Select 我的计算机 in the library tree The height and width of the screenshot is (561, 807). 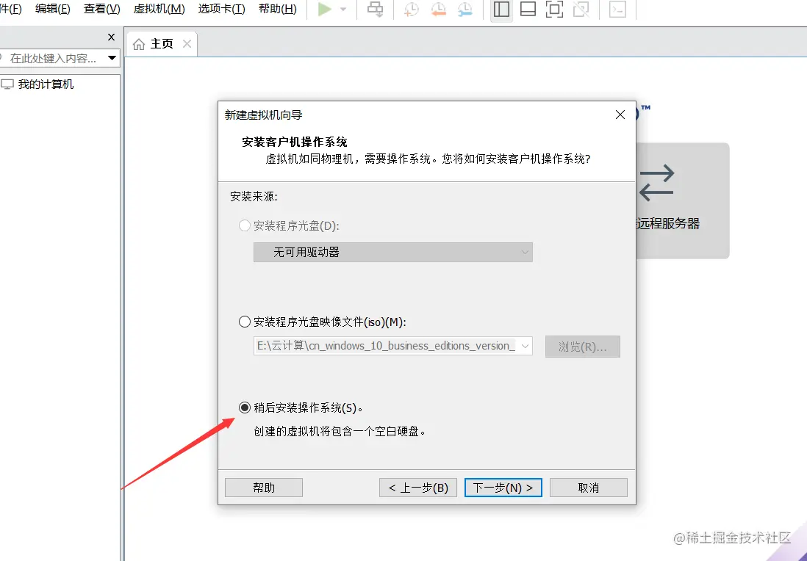pyautogui.click(x=46, y=84)
